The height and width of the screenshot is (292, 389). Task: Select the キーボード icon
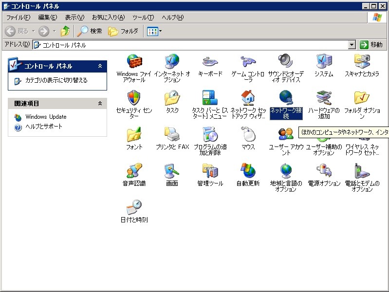click(210, 61)
